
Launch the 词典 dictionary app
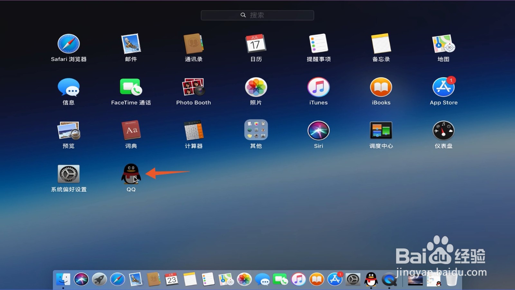131,130
